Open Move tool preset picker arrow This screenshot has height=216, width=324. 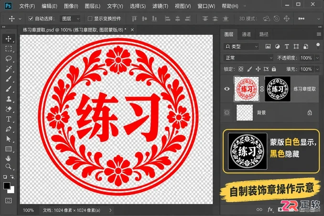[x=20, y=19]
